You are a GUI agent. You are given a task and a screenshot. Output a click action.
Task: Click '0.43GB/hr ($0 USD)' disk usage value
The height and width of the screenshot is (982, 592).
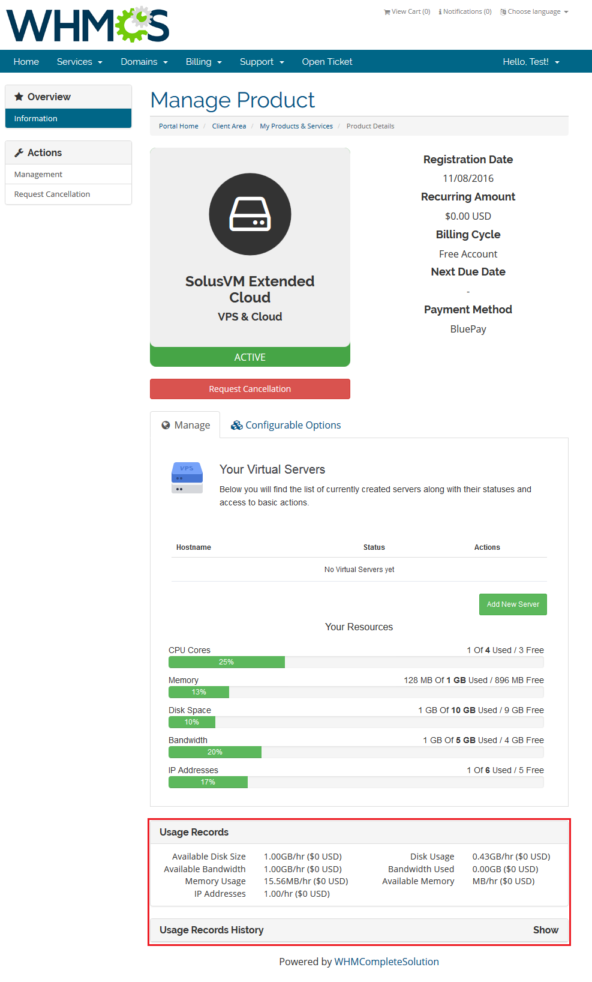pos(511,857)
